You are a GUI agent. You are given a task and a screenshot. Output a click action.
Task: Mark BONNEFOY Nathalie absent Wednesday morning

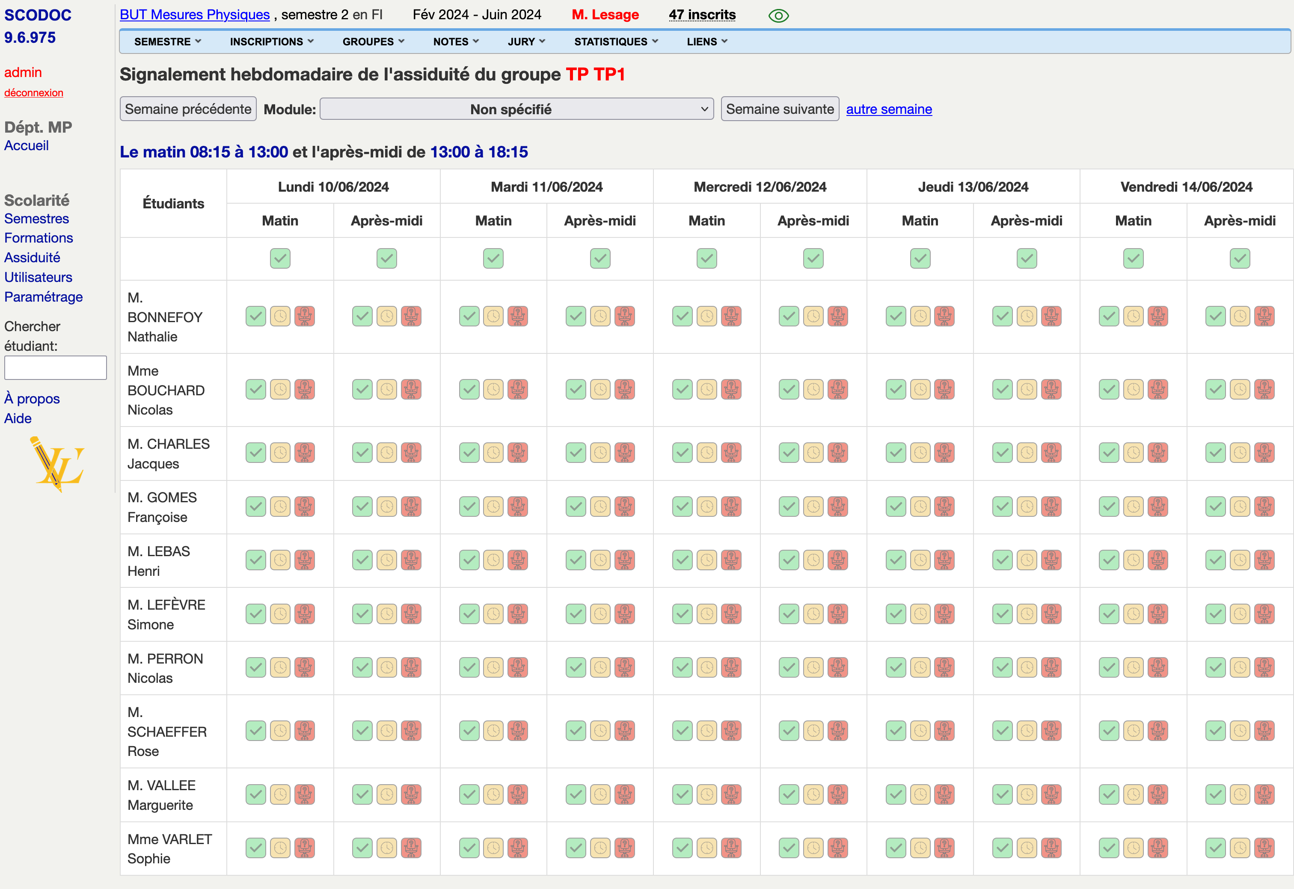point(731,317)
